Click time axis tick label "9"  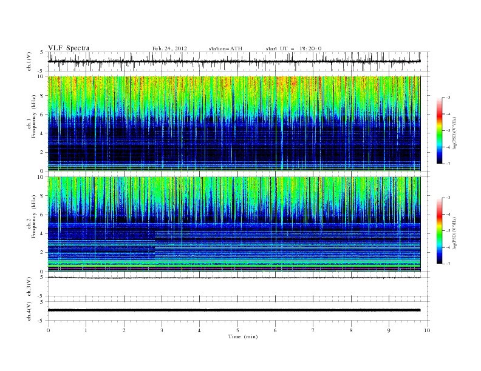(x=389, y=330)
